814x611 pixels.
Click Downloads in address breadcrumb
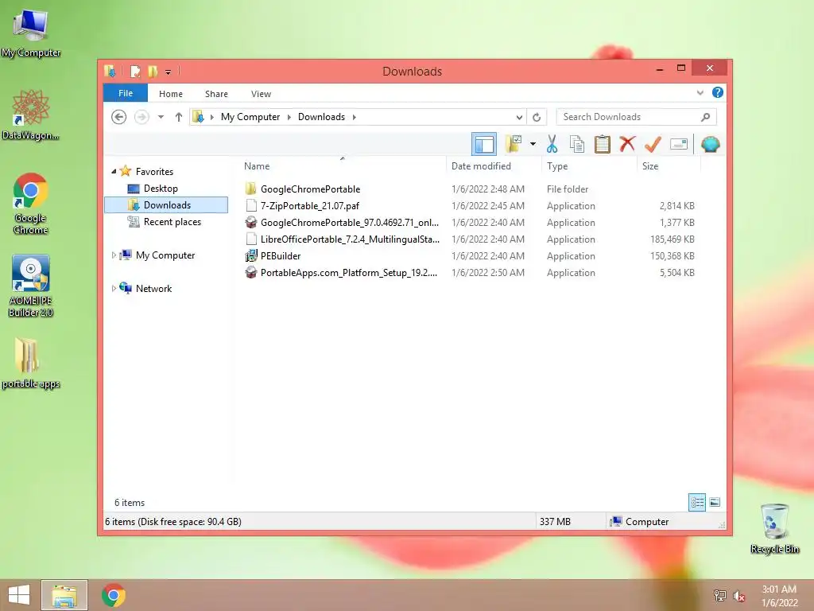tap(321, 117)
